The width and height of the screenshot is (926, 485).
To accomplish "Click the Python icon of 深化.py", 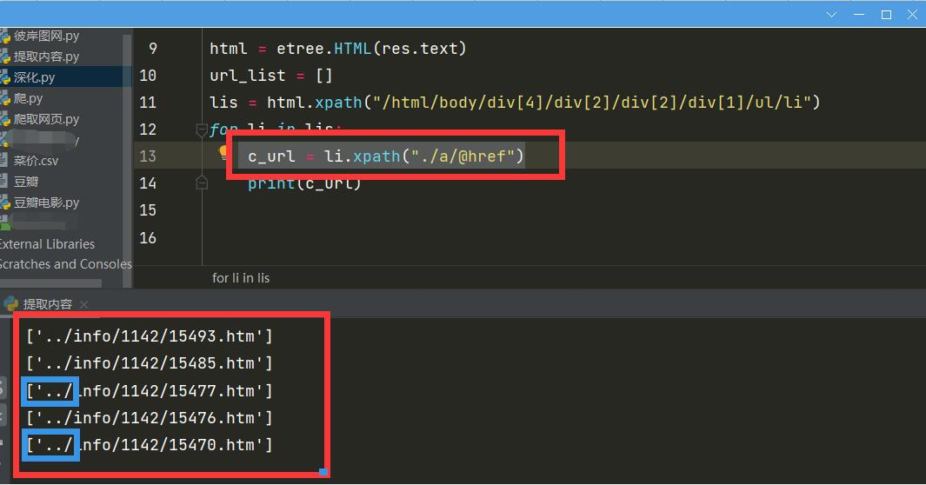I will point(4,77).
